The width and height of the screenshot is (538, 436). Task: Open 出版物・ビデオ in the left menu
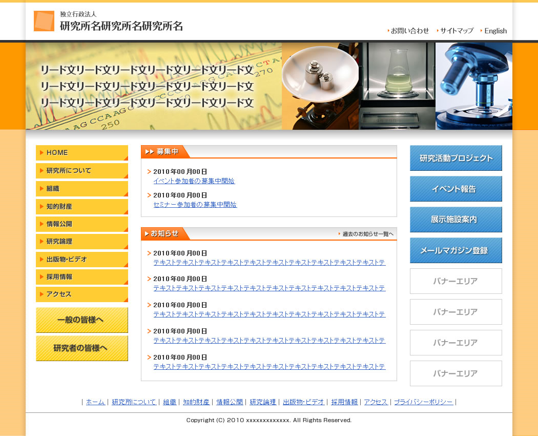pyautogui.click(x=82, y=260)
